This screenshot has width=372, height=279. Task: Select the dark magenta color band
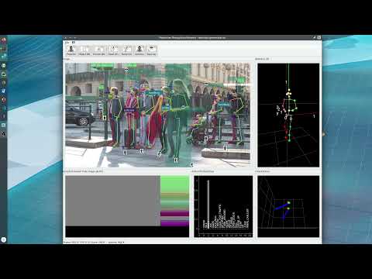coord(174,213)
